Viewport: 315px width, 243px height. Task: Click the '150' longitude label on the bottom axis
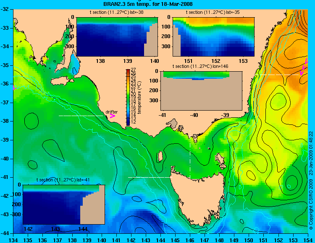coord(249,240)
